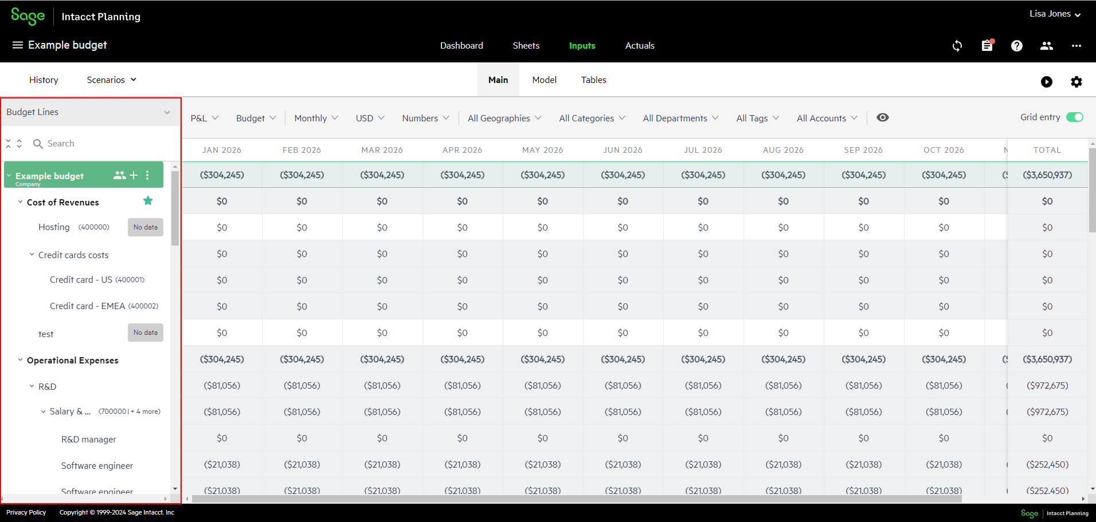Open the Monthly period dropdown
Image resolution: width=1096 pixels, height=522 pixels.
tap(316, 118)
